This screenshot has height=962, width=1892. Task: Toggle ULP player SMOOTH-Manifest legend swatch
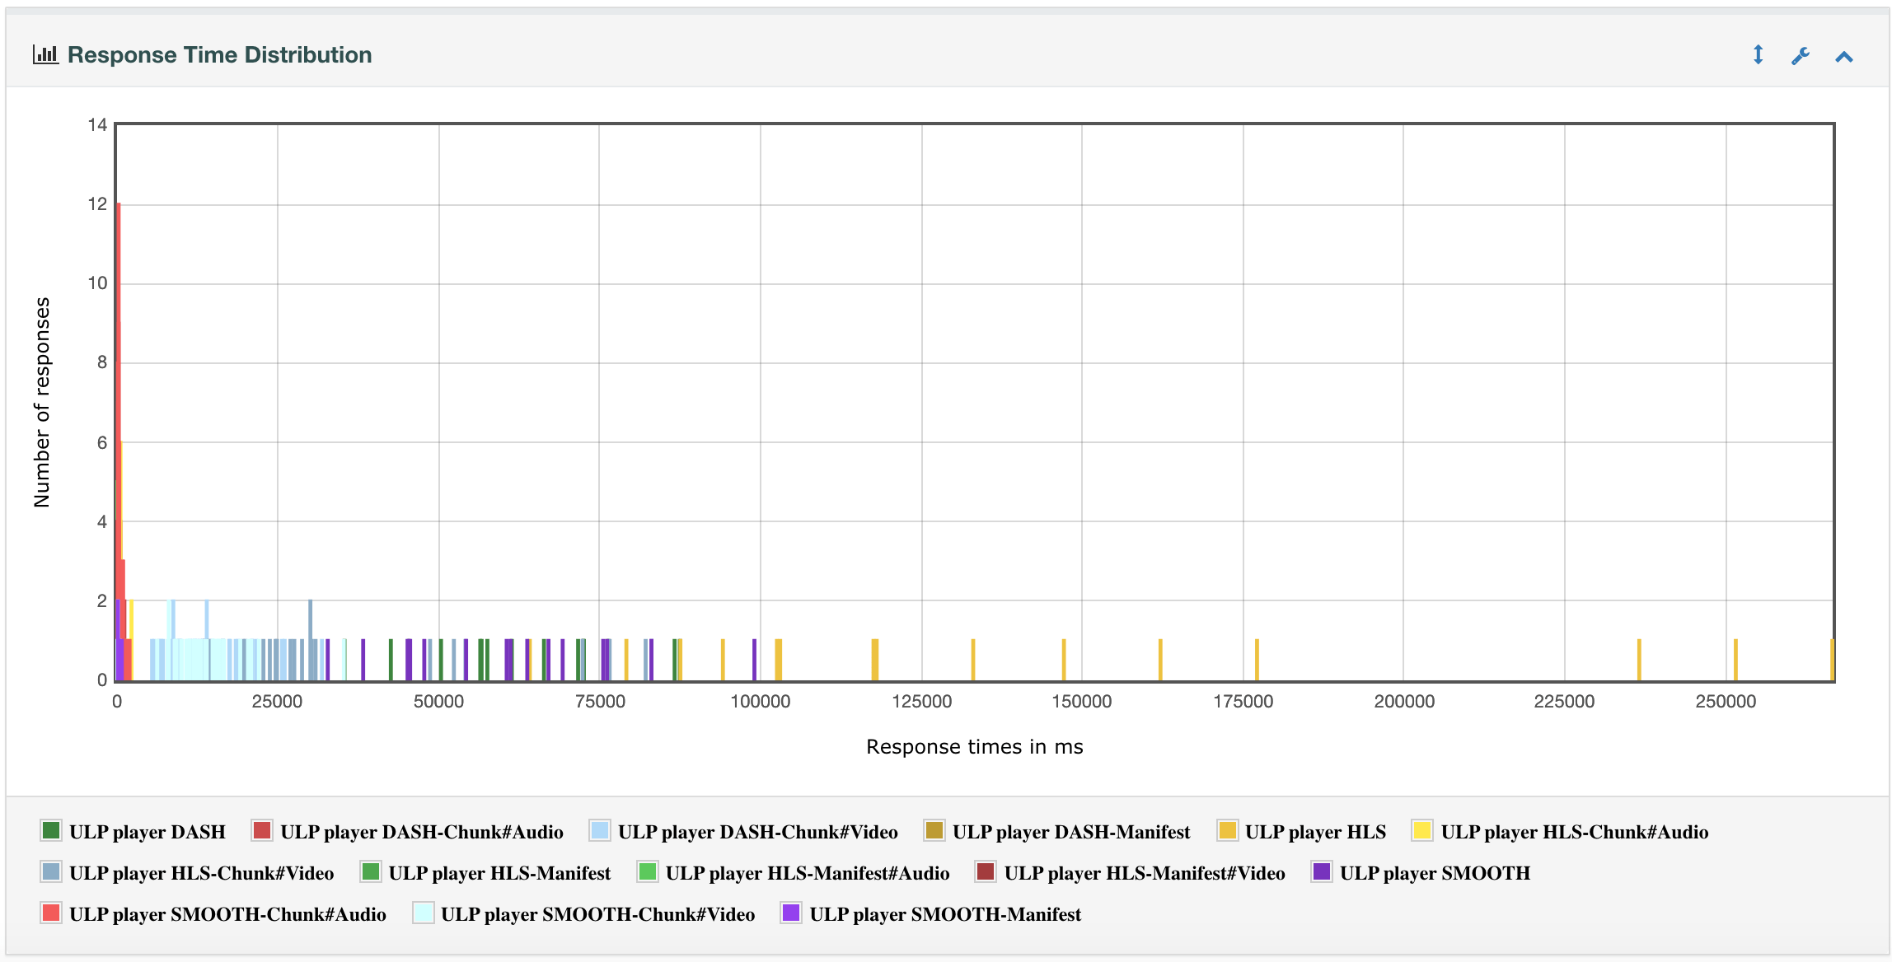click(791, 913)
